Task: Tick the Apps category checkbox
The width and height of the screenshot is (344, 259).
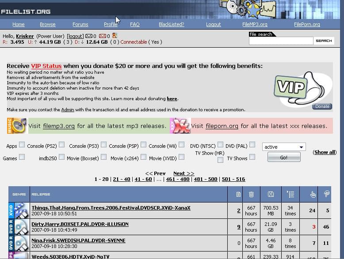Action: point(22,145)
